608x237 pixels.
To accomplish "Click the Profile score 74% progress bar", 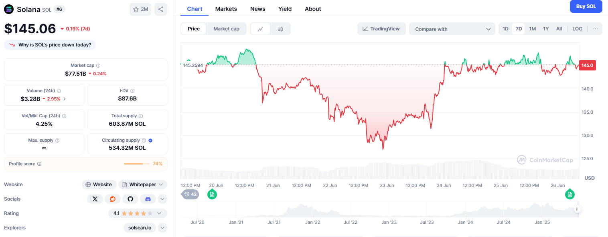I will [136, 164].
